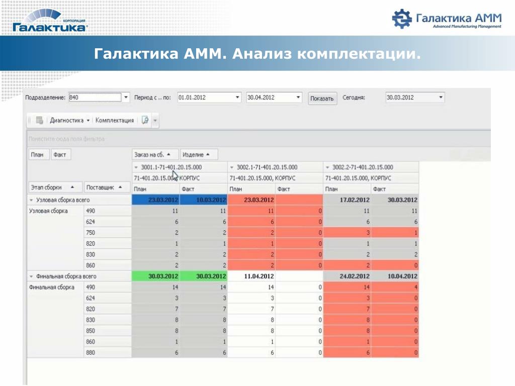Select supplier 750 row under Узловая сборка
The width and height of the screenshot is (515, 386).
[108, 233]
